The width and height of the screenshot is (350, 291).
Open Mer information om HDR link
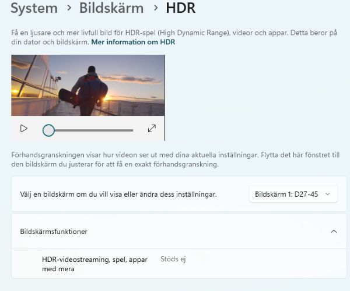(133, 42)
